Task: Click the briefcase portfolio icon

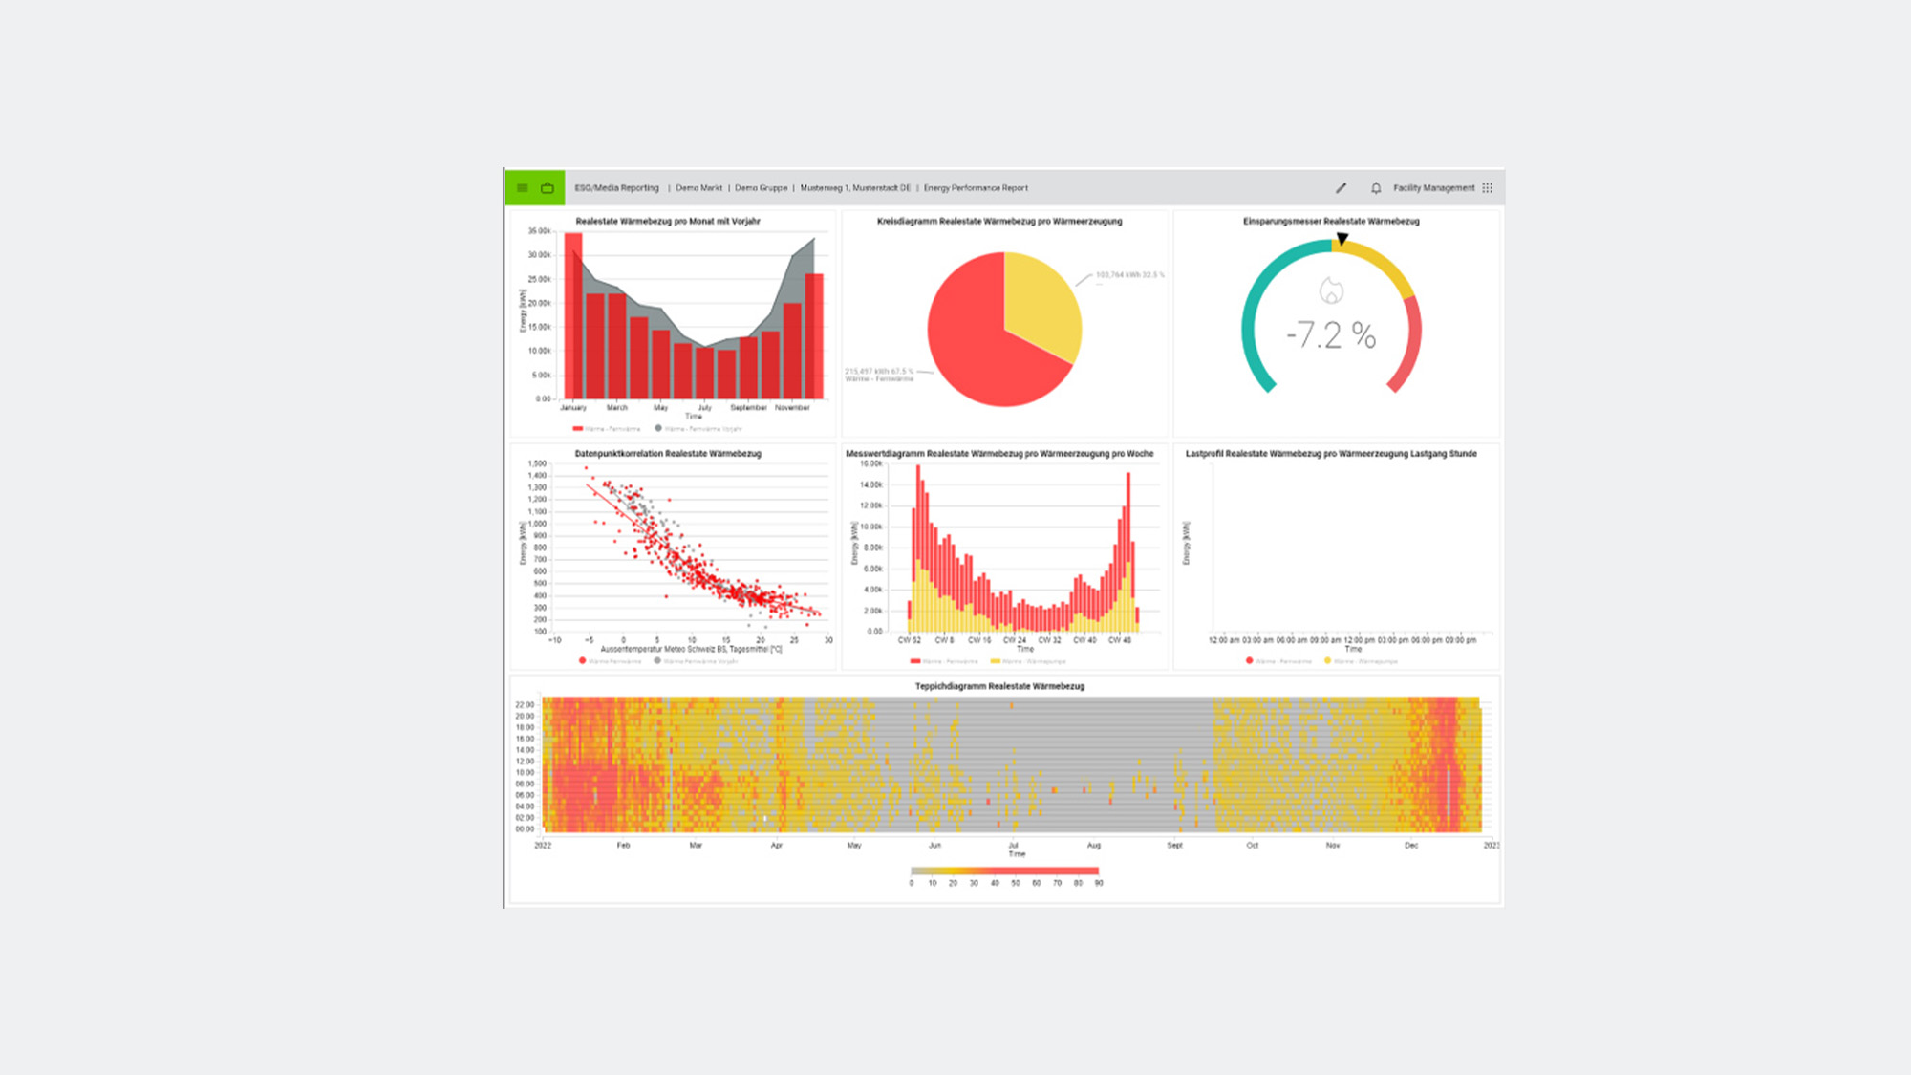Action: [548, 188]
